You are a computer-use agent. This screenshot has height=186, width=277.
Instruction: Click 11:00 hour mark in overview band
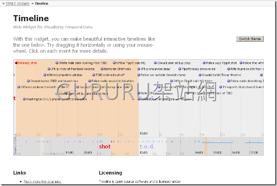click(x=70, y=153)
